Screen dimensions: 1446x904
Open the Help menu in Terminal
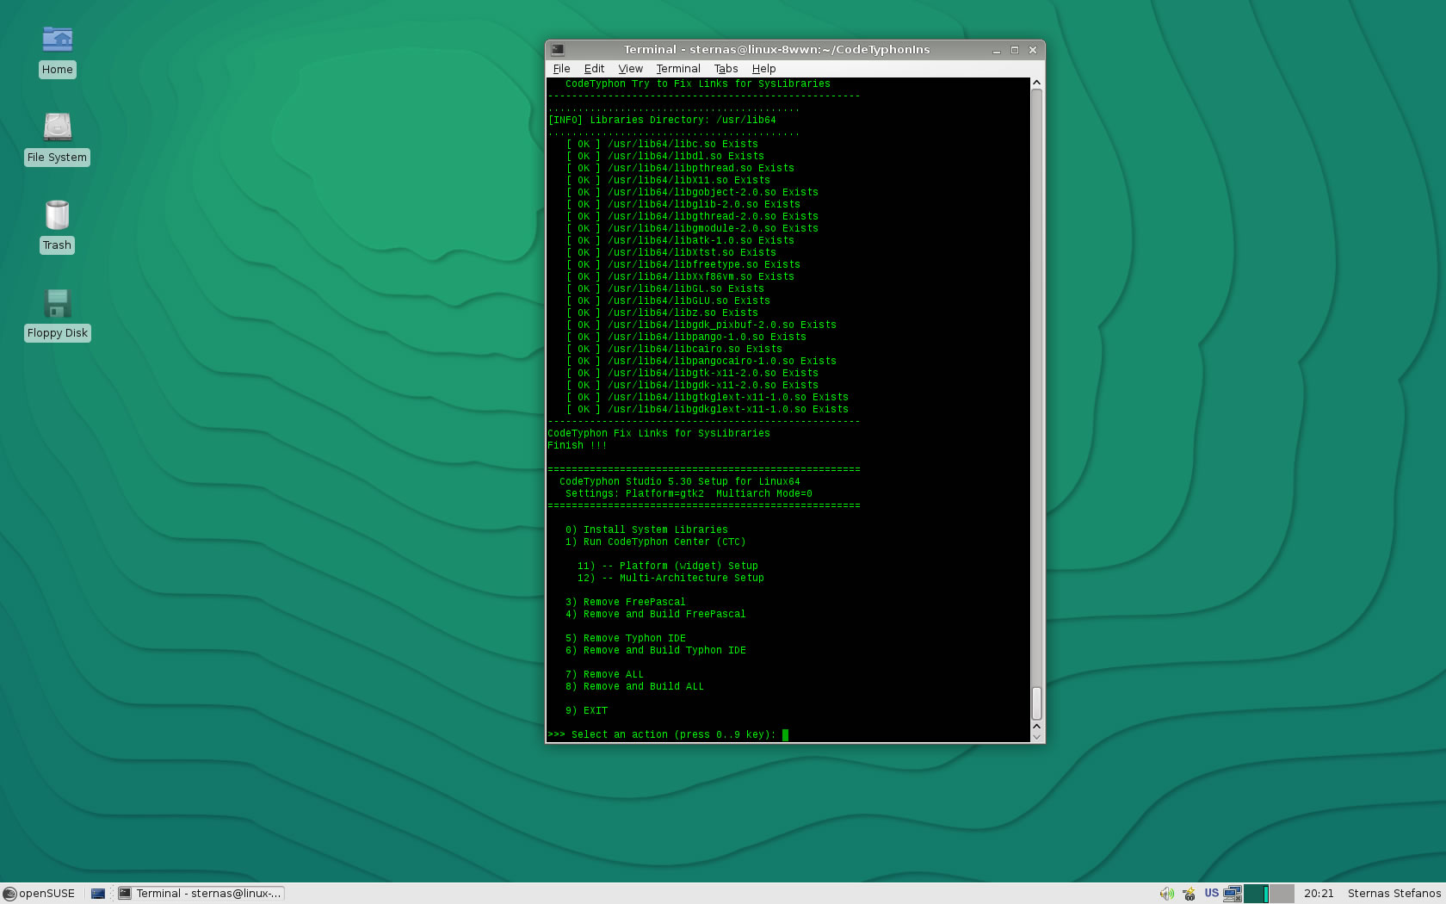pyautogui.click(x=763, y=69)
